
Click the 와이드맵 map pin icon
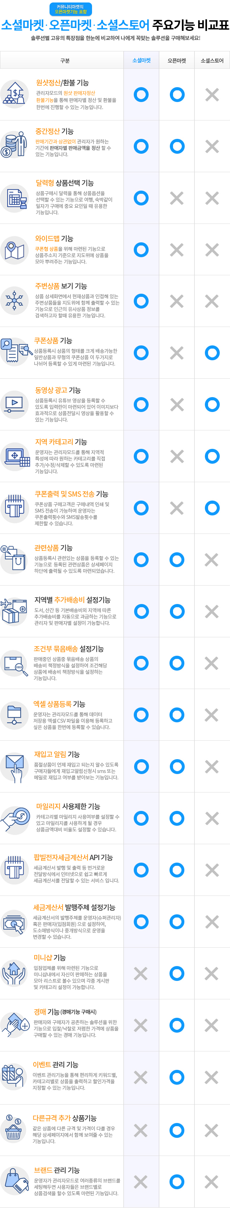click(x=15, y=250)
